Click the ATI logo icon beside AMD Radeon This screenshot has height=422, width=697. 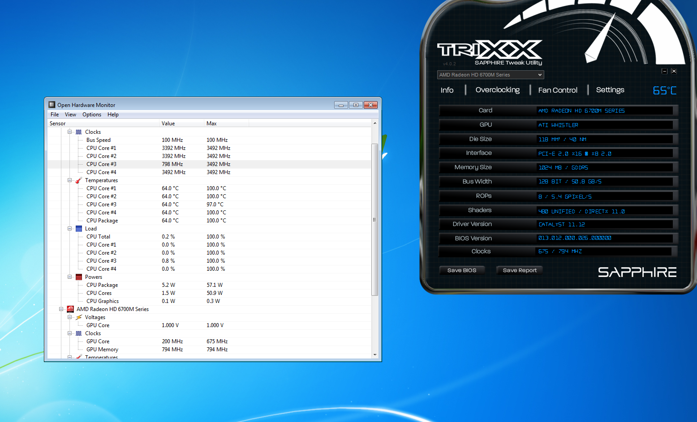70,309
